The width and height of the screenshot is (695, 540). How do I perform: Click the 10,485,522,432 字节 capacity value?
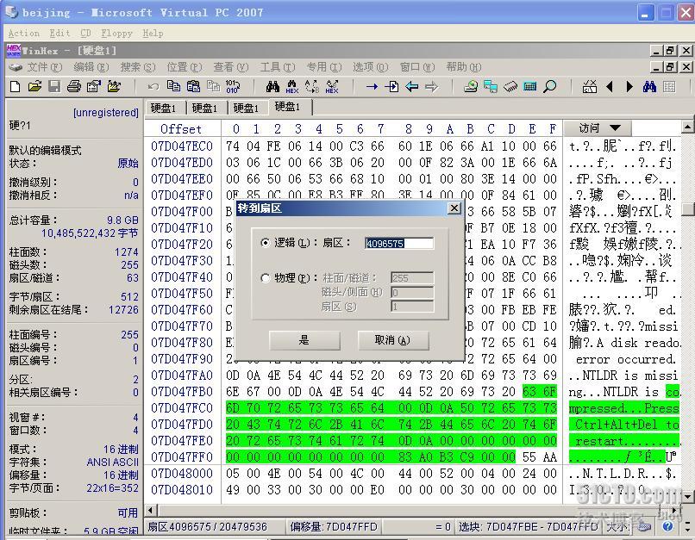click(90, 233)
